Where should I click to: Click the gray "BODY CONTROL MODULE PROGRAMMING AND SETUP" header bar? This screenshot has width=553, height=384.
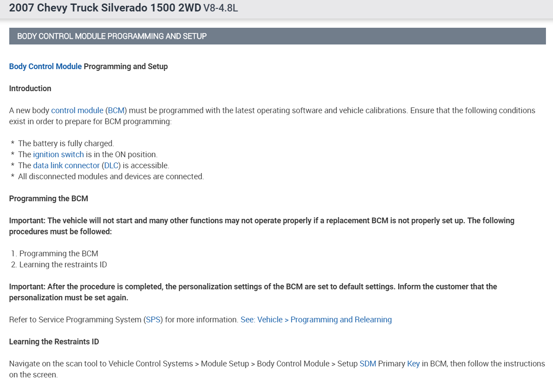click(x=277, y=36)
